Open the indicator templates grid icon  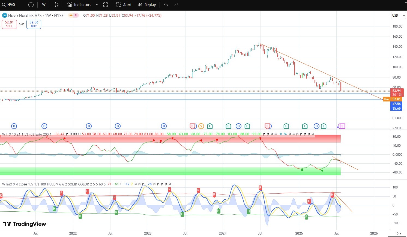pyautogui.click(x=106, y=5)
